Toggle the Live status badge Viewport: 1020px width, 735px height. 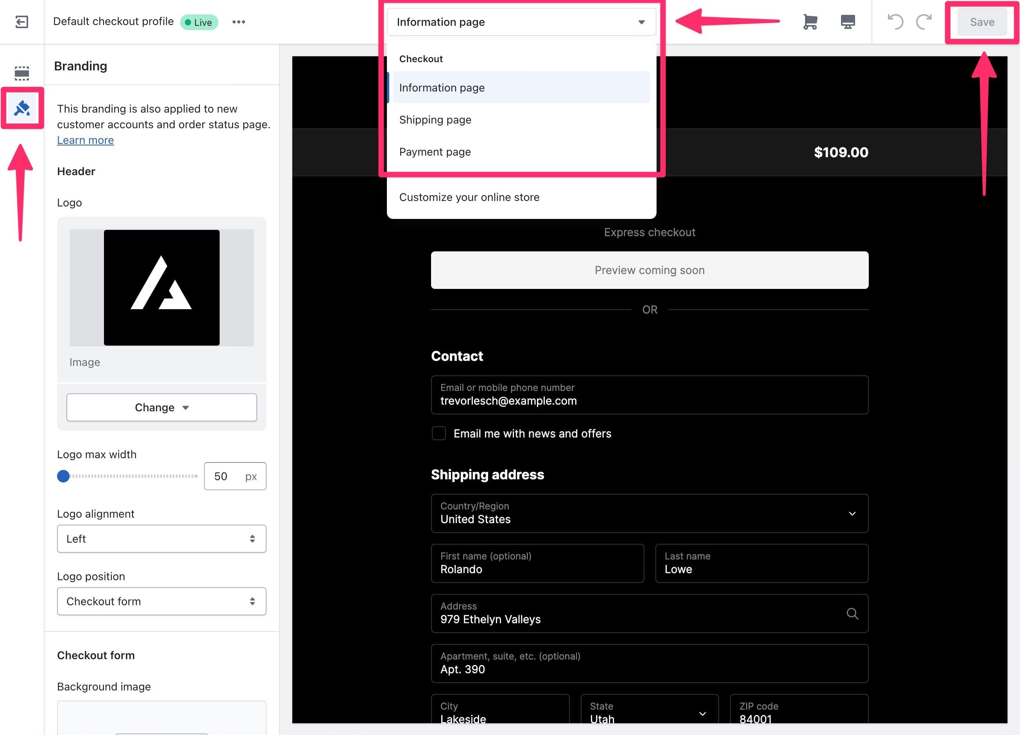click(199, 22)
